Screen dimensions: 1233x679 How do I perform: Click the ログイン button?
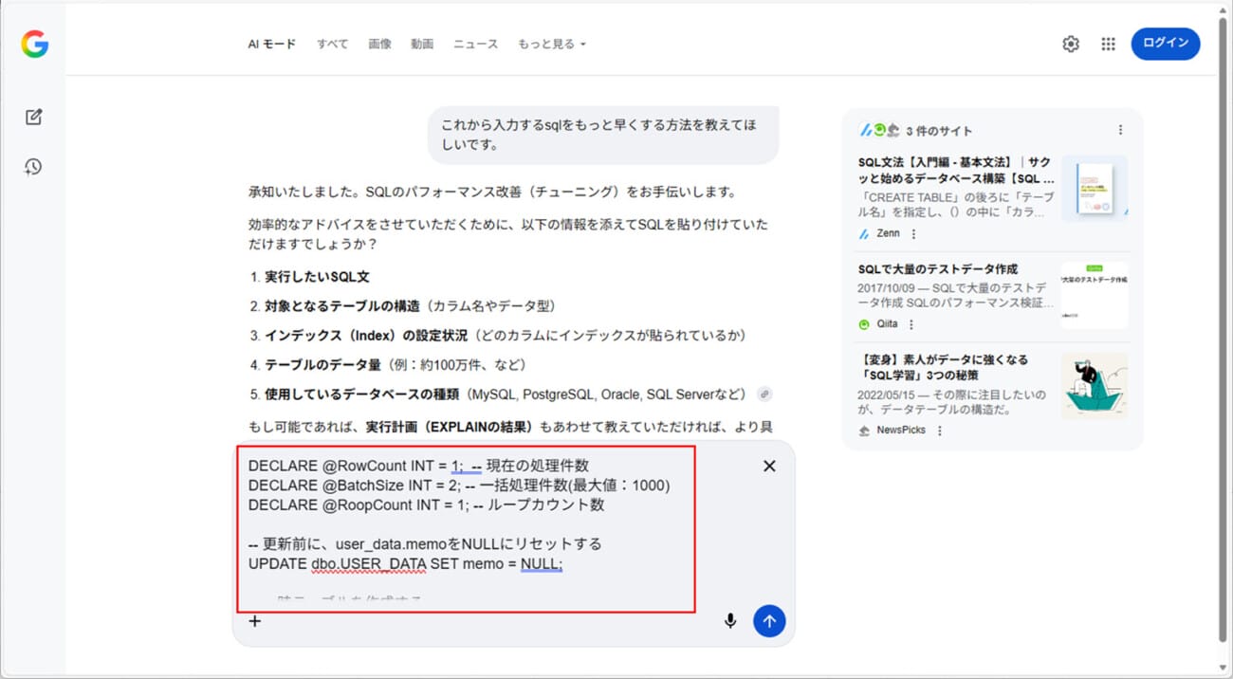point(1165,44)
